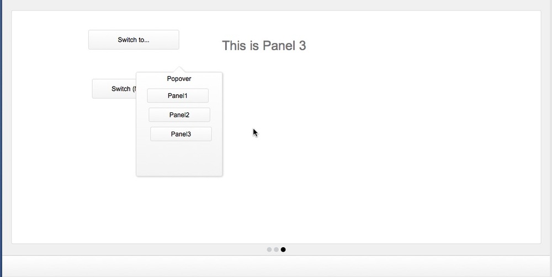Jump to the second page indicator dot
Image resolution: width=552 pixels, height=277 pixels.
[x=277, y=249]
